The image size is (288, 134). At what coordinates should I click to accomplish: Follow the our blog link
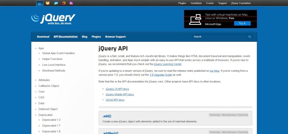215,71
